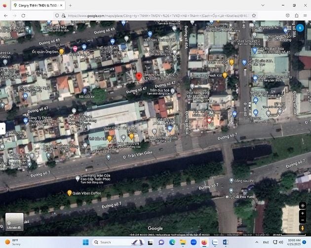Select the Bom Chay Pooh Kid marker

225,75
